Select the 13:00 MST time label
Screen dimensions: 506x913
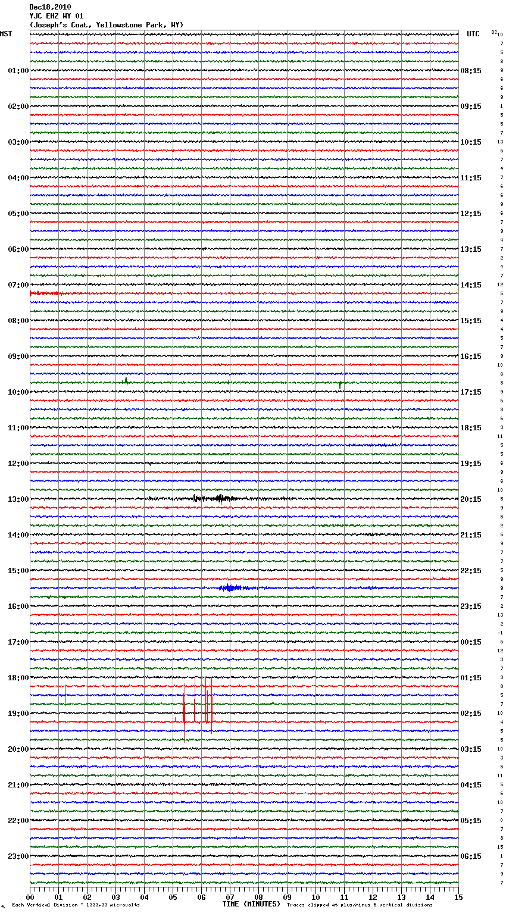click(x=18, y=499)
